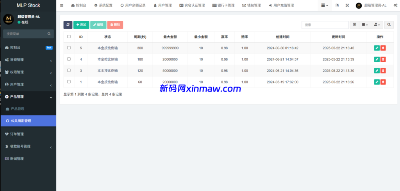Open 控制台 tab in top navigation
The image size is (400, 191).
coord(79,5)
